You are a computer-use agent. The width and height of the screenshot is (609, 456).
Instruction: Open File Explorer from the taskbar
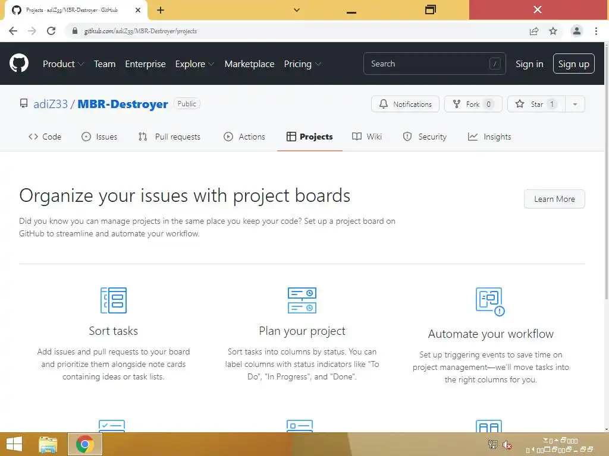pyautogui.click(x=48, y=444)
